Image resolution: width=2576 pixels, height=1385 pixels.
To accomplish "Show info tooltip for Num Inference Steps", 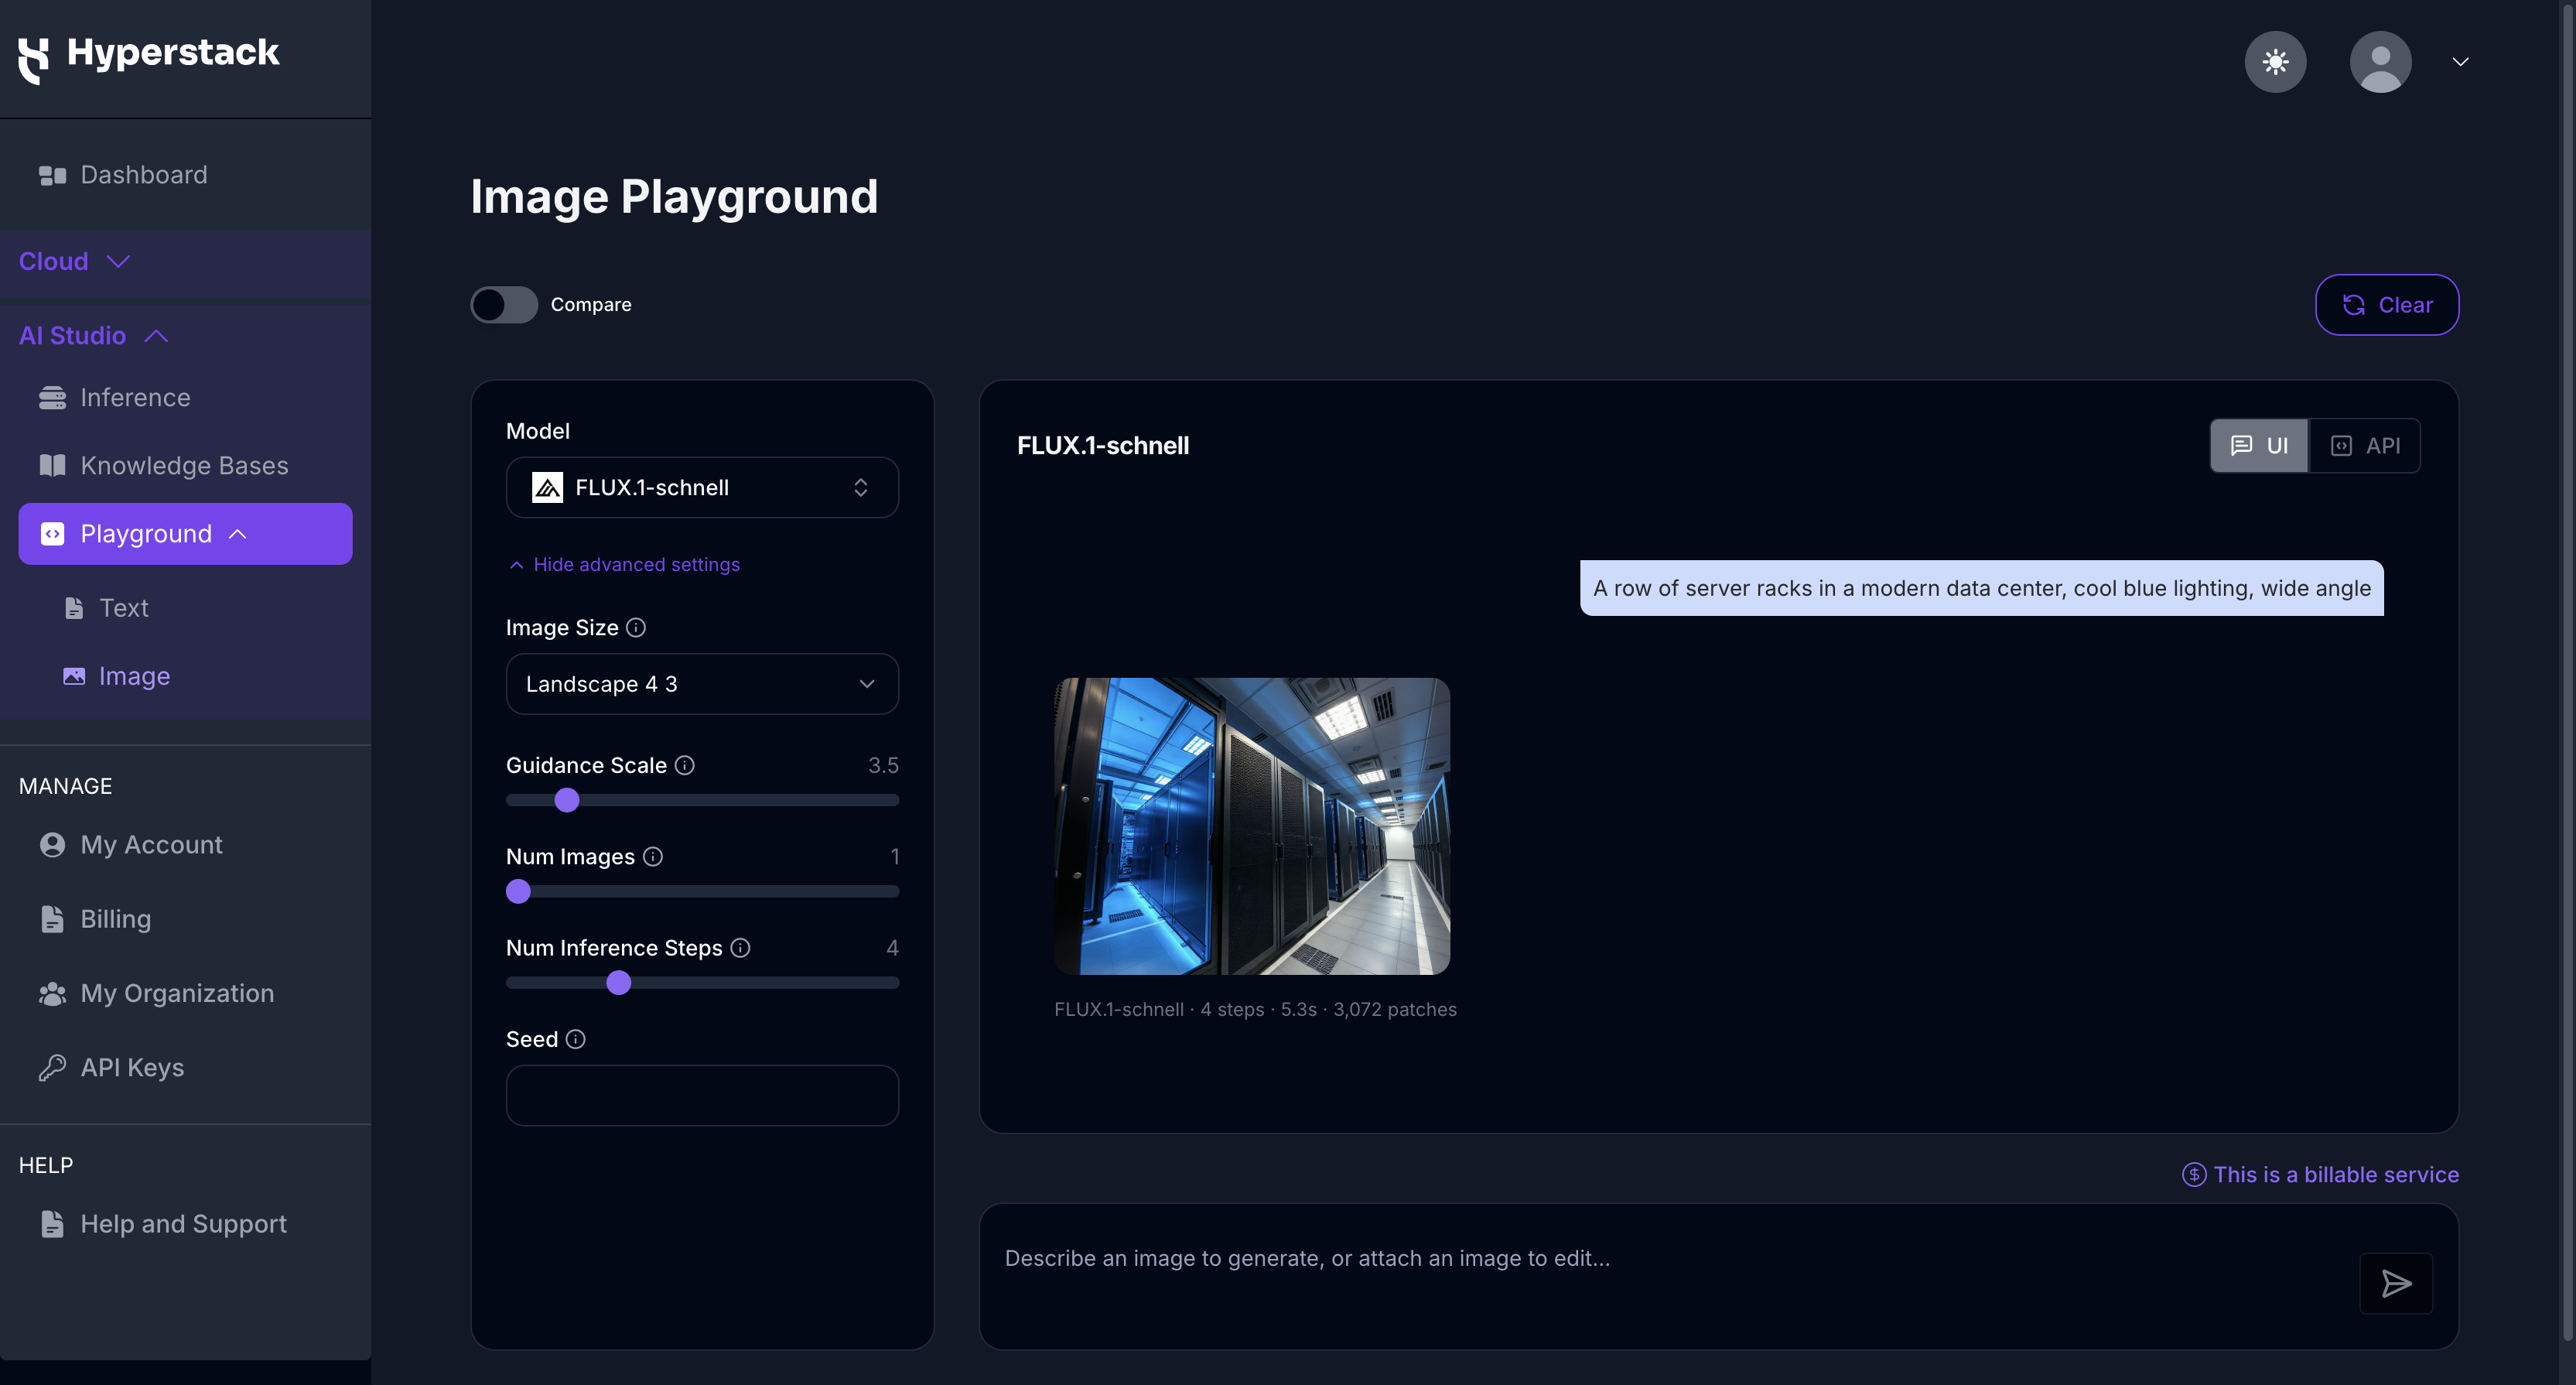I will pos(740,947).
